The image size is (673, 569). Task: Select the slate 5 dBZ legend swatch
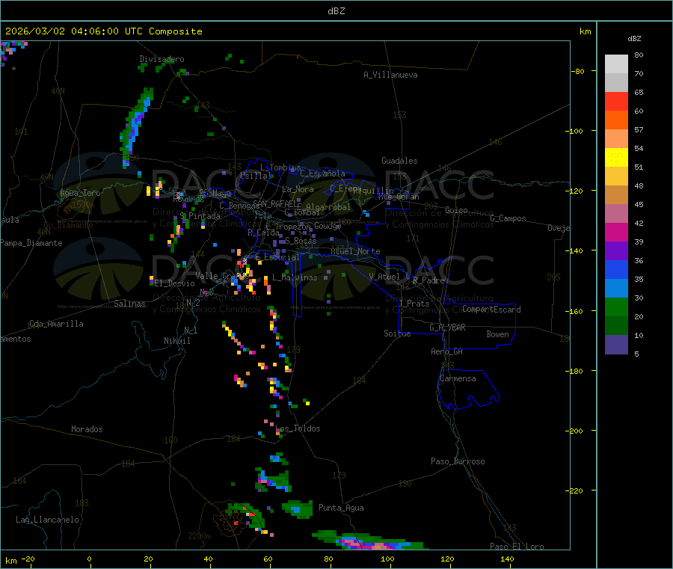pos(616,345)
